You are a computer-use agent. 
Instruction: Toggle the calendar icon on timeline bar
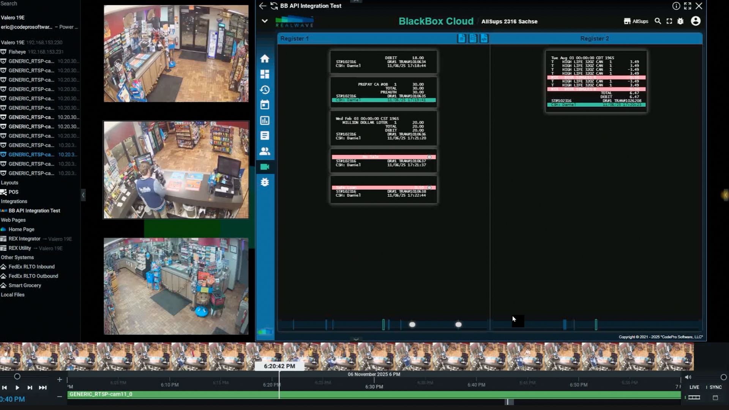point(715,397)
